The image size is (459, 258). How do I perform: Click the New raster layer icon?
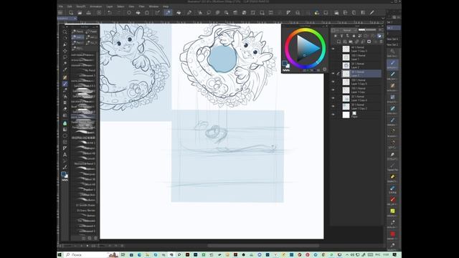pyautogui.click(x=339, y=42)
